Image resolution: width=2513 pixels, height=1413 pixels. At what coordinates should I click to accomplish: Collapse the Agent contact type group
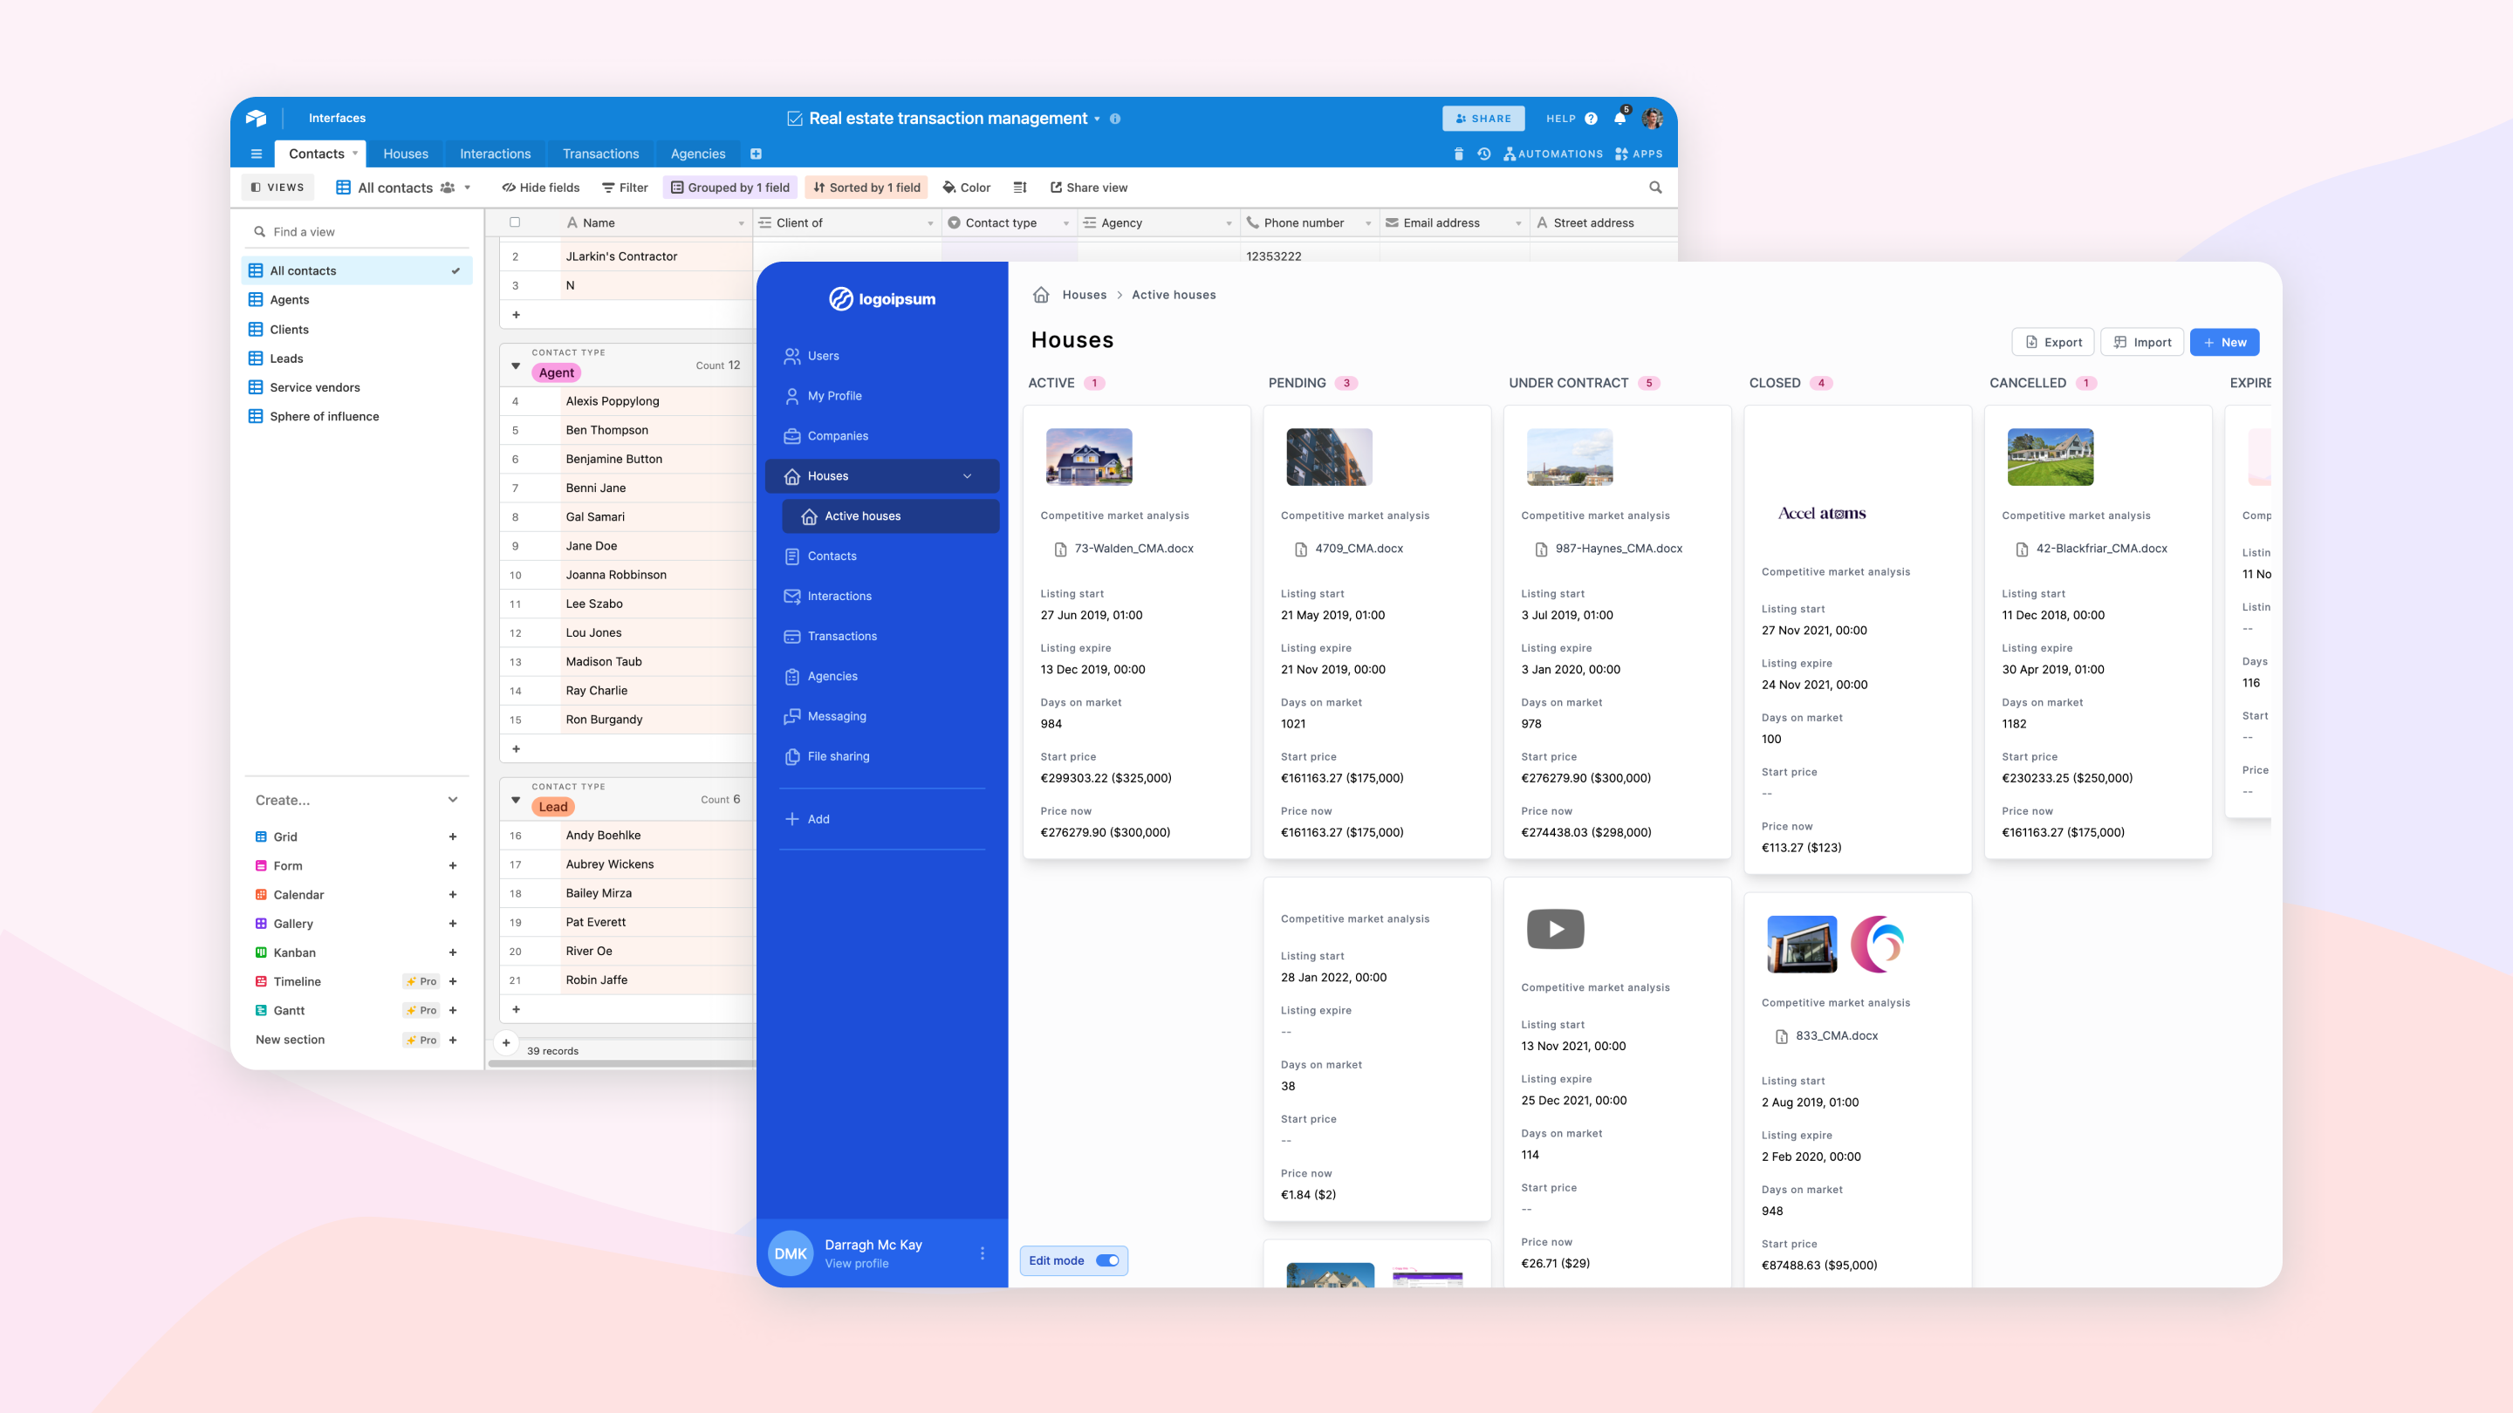click(x=516, y=365)
